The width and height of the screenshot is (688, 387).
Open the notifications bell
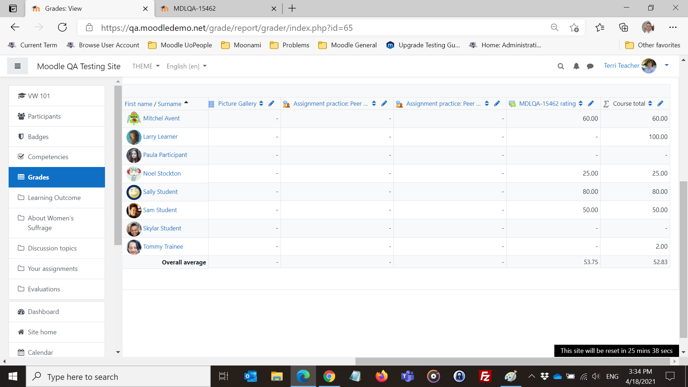[x=576, y=66]
